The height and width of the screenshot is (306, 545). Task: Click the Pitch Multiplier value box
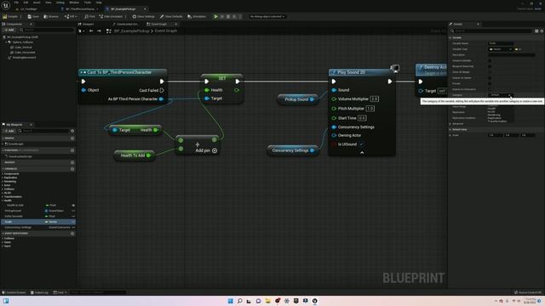pyautogui.click(x=370, y=109)
